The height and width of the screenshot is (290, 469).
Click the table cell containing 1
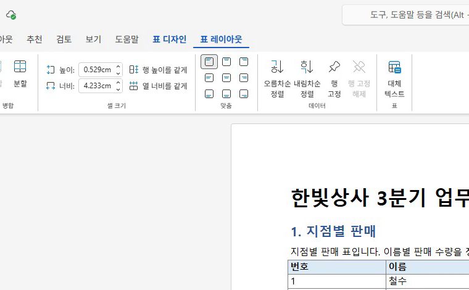337,281
